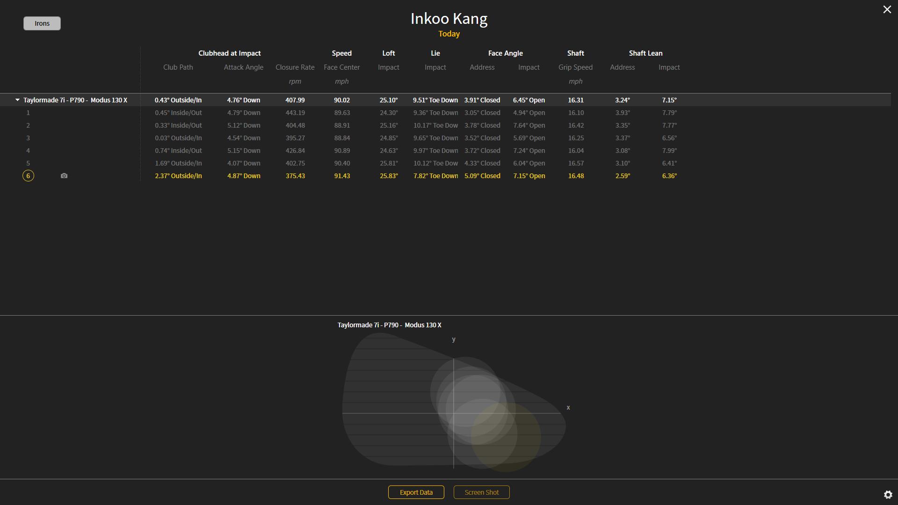Click the clubface chart title Taylormade 7i
The image size is (898, 505).
390,325
